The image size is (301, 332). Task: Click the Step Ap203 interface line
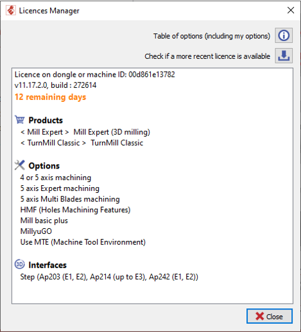[109, 277]
